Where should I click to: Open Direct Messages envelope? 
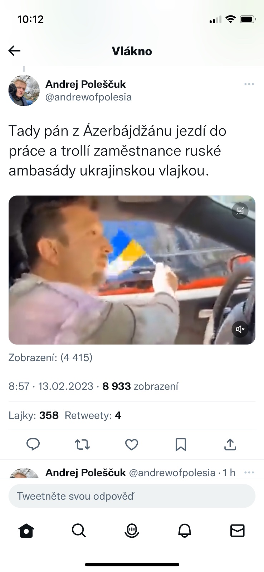[237, 530]
